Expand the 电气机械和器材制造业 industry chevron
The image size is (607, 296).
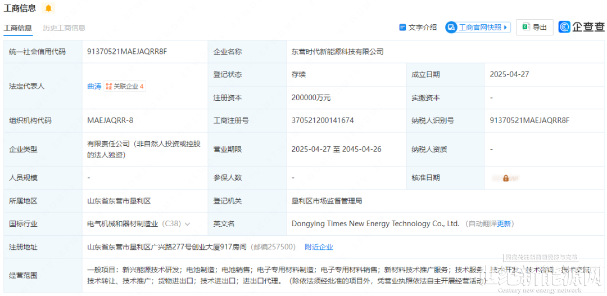(x=188, y=224)
